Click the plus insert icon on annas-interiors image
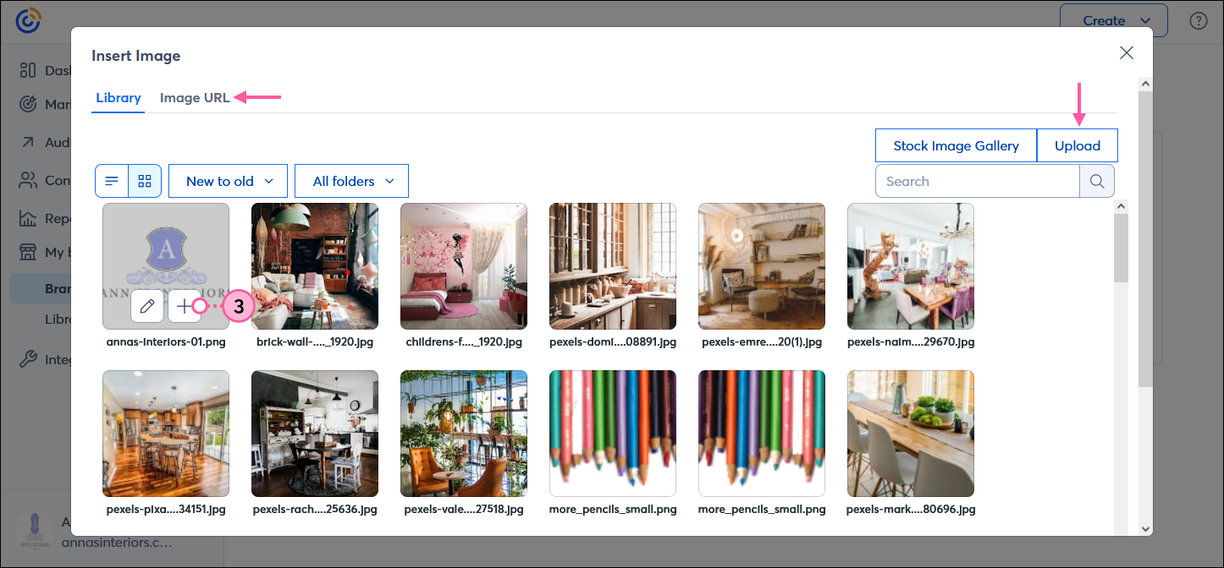 point(185,306)
